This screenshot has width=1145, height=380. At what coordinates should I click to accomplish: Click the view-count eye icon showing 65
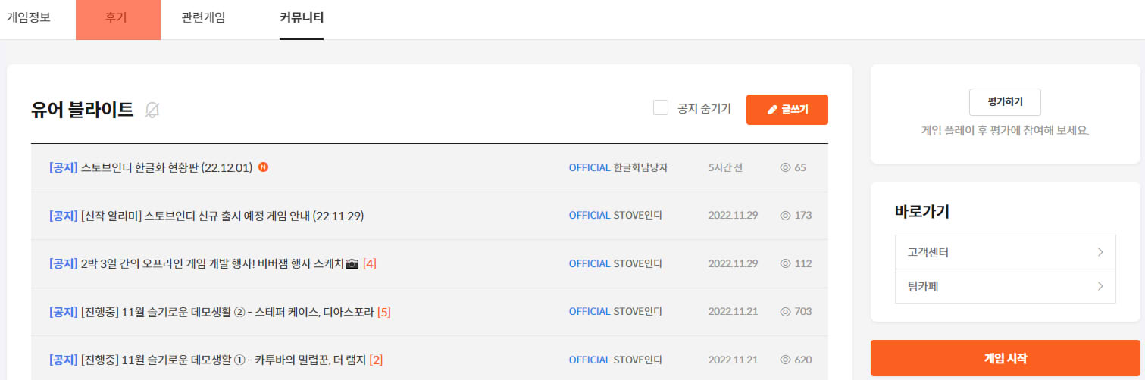coord(785,167)
